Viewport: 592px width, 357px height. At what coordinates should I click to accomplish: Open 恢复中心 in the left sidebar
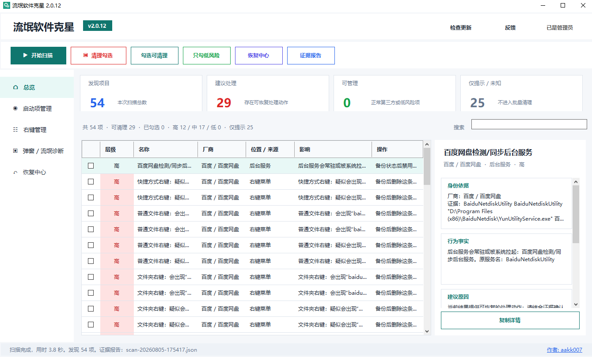coord(37,172)
